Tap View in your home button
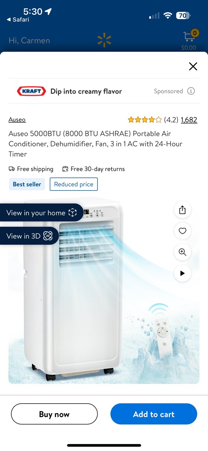Viewport: 208px width, 451px height. [41, 213]
